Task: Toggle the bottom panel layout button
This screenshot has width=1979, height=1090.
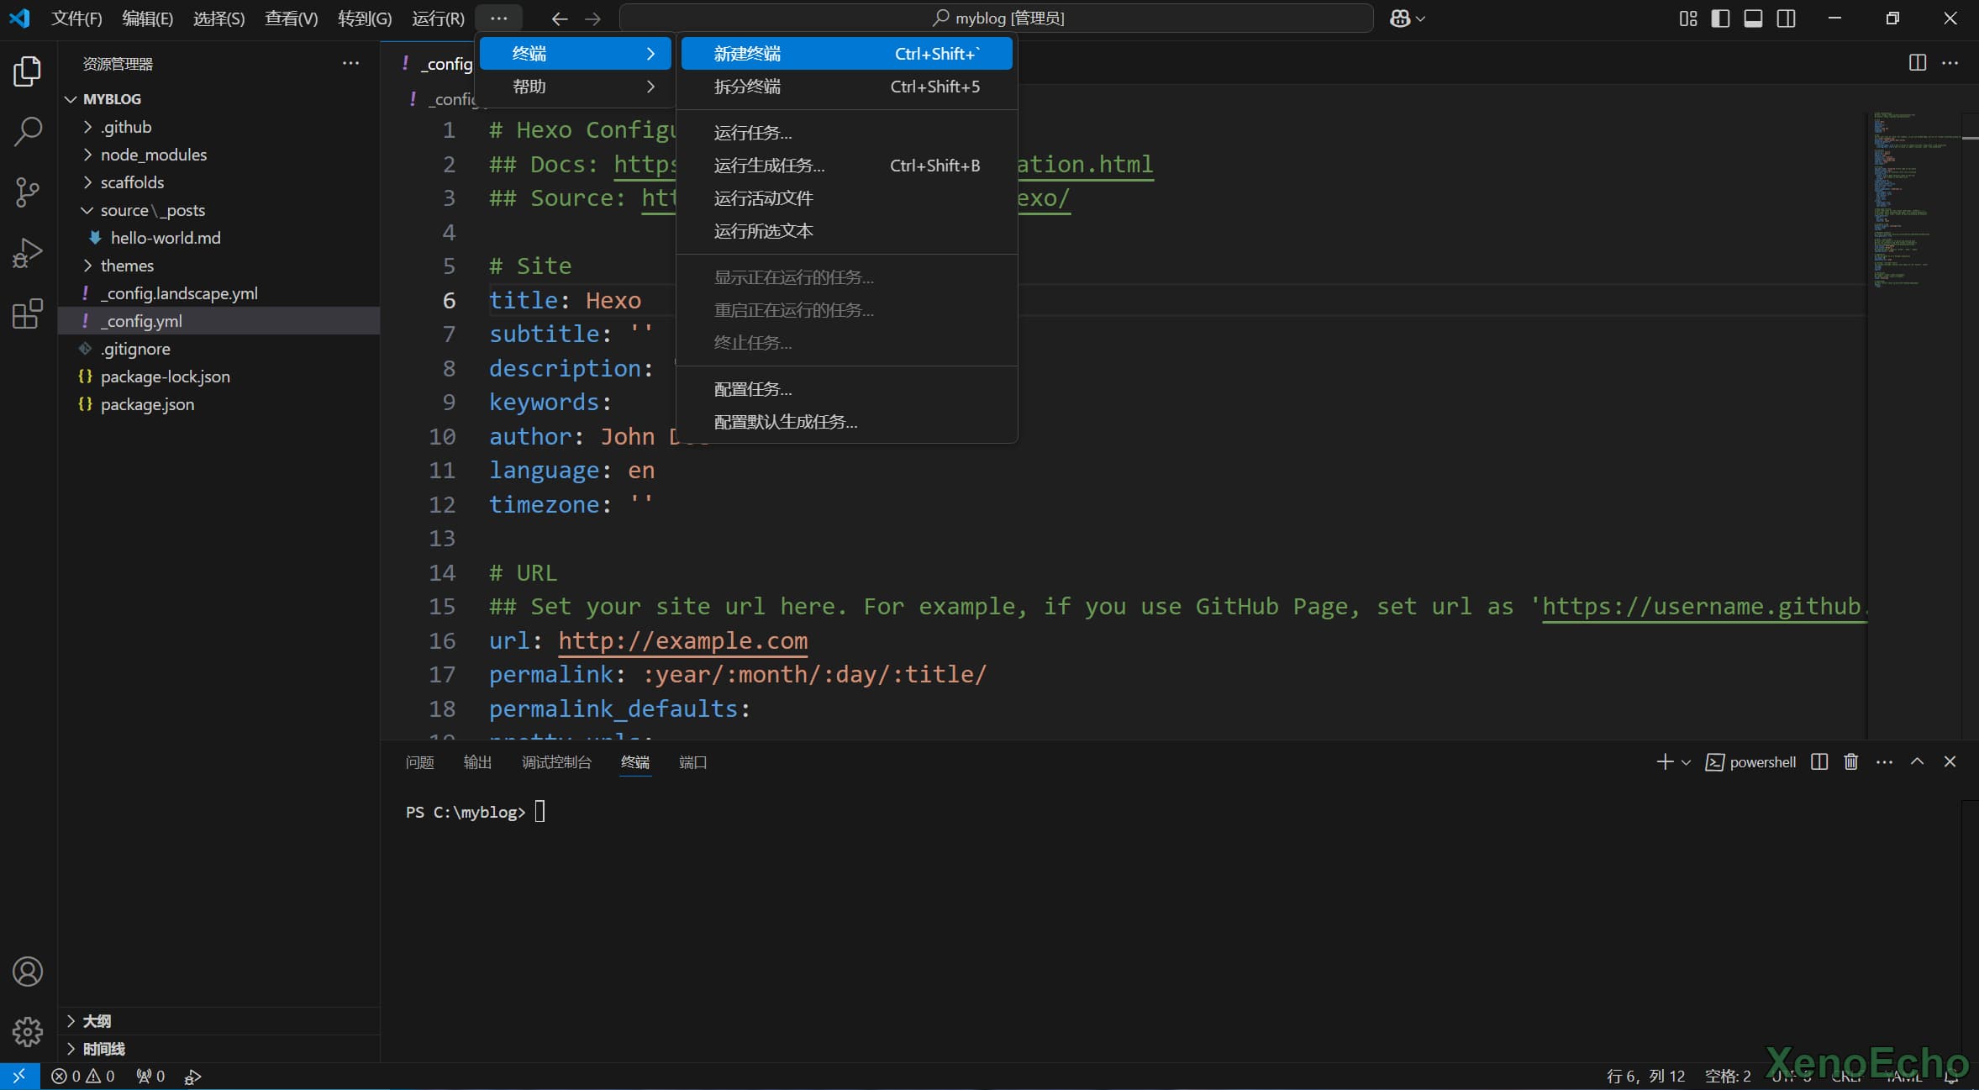Action: (x=1753, y=18)
